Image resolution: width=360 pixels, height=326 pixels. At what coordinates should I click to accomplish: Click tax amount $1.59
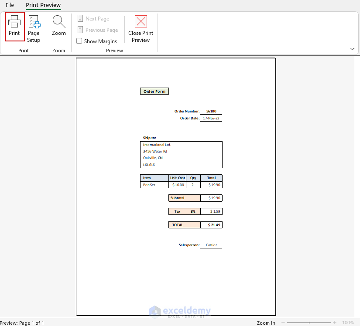tap(212, 211)
